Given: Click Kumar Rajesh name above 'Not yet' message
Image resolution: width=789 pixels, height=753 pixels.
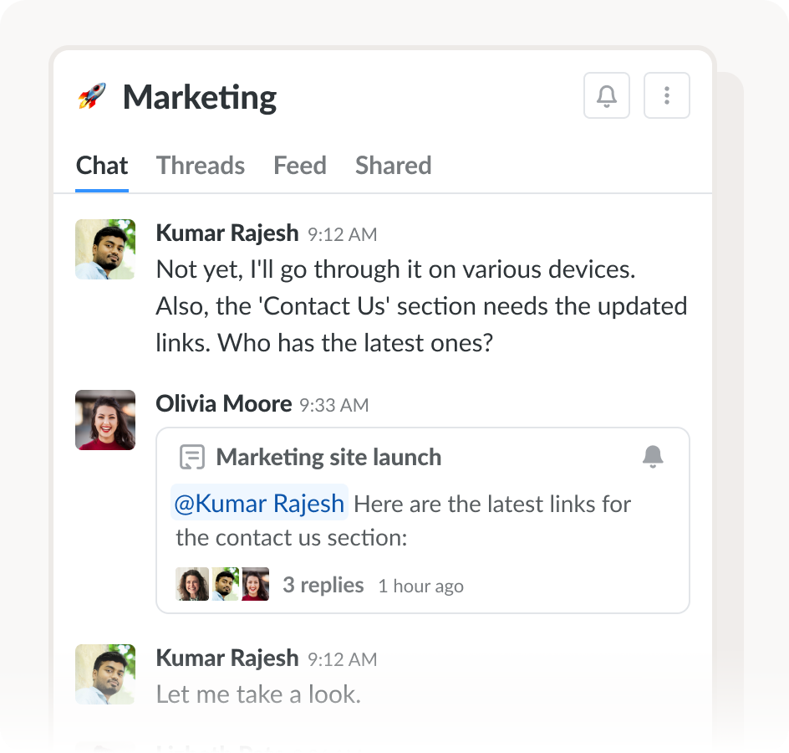Looking at the screenshot, I should click(x=227, y=233).
